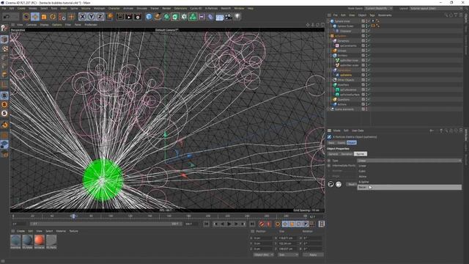Go to start of animation
The image size is (469, 264).
(207, 224)
